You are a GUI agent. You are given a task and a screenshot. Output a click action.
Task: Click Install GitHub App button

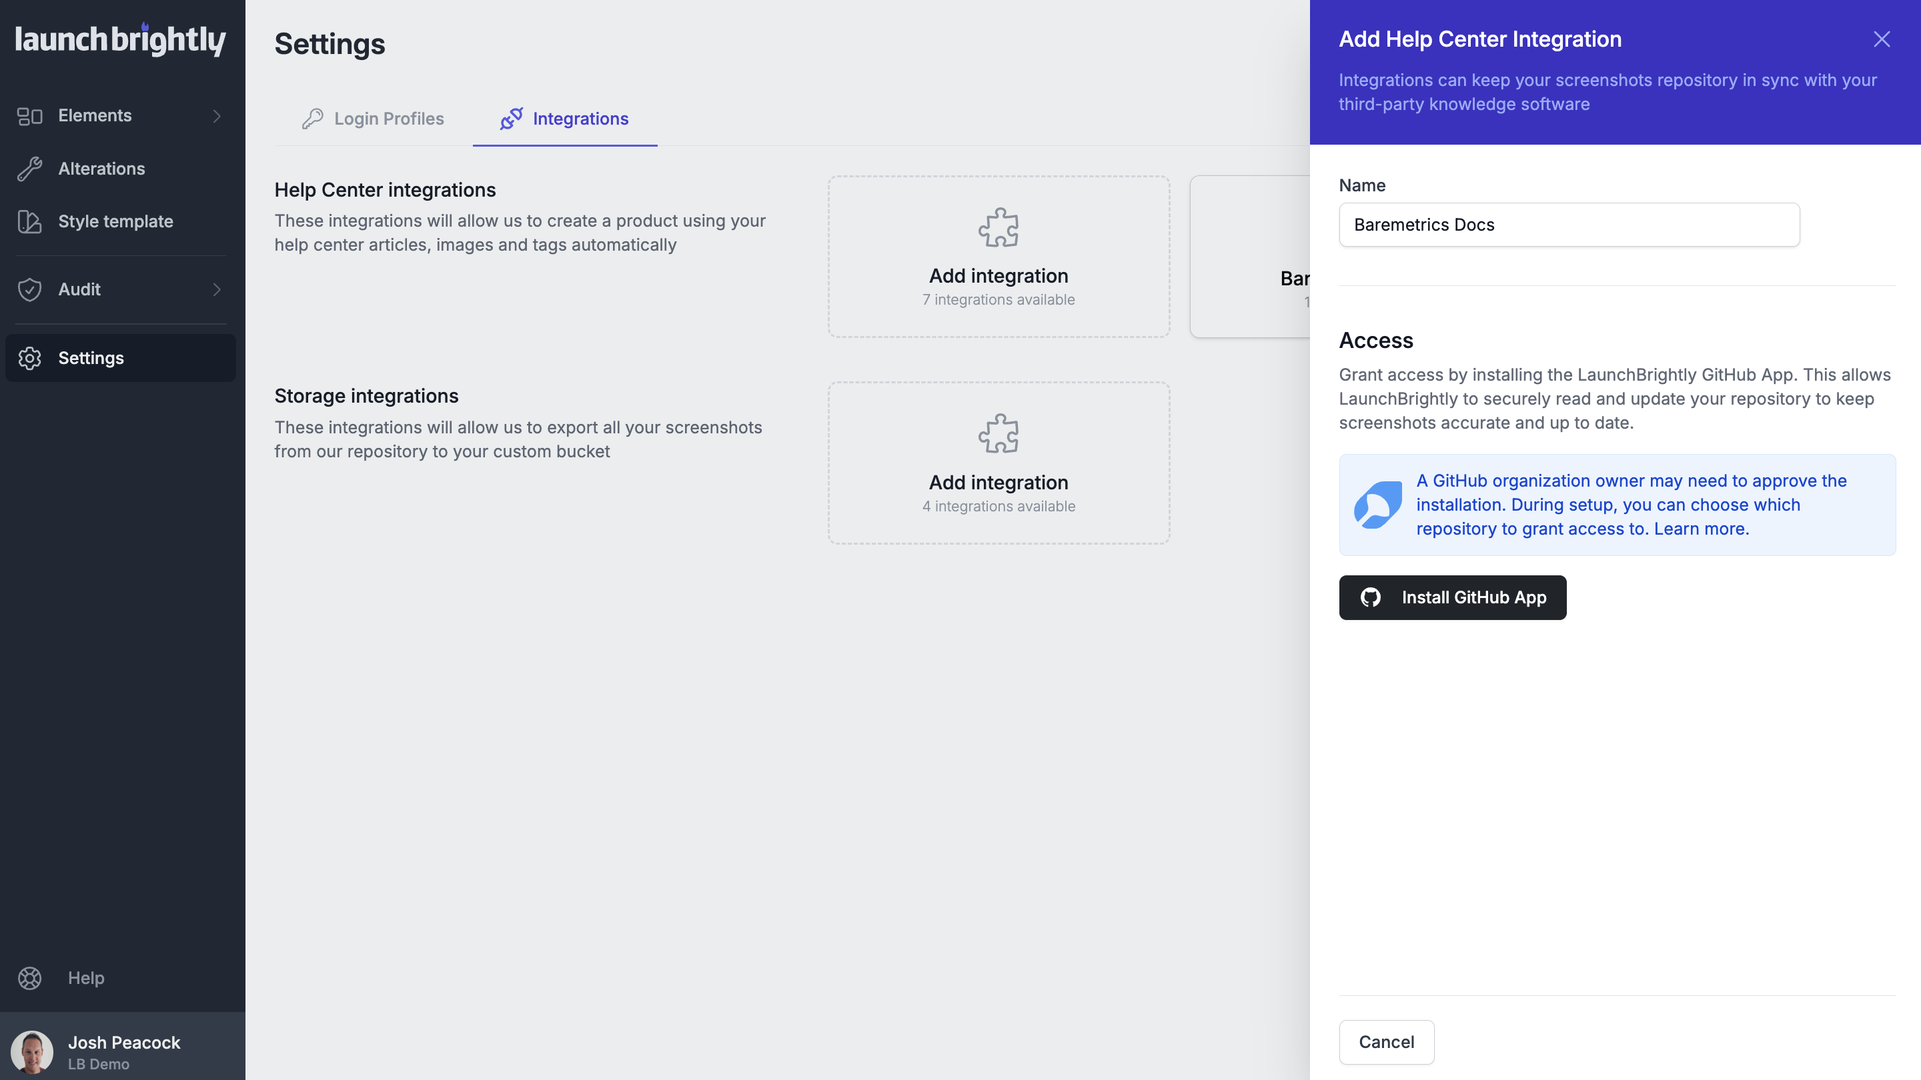(x=1452, y=598)
